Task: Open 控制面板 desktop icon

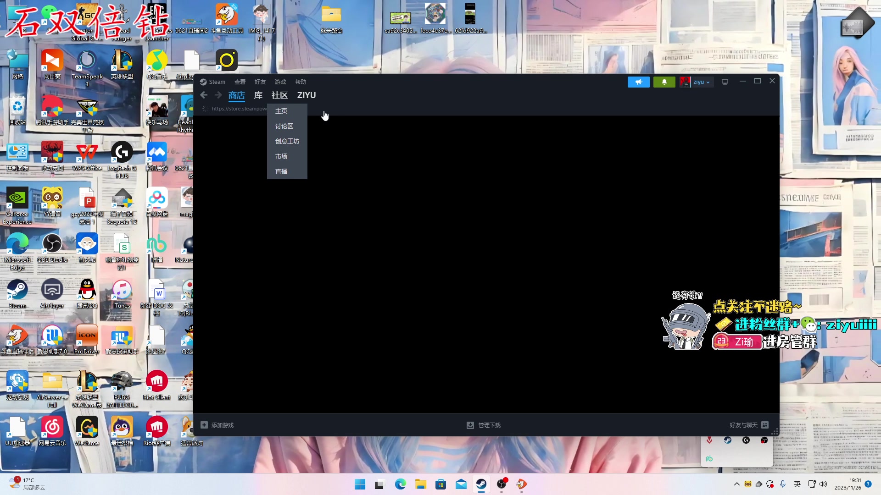Action: [17, 156]
